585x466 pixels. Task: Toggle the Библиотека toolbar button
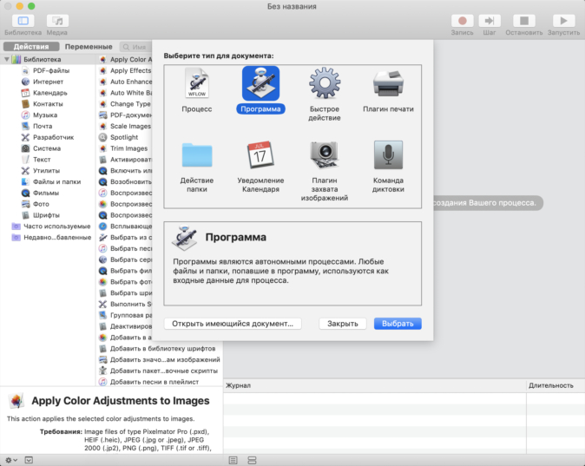(x=23, y=21)
